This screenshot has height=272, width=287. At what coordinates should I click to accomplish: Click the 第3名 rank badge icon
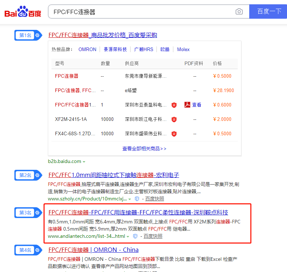pyautogui.click(x=28, y=213)
